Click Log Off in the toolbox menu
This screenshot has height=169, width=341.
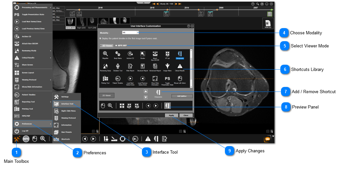click(33, 131)
